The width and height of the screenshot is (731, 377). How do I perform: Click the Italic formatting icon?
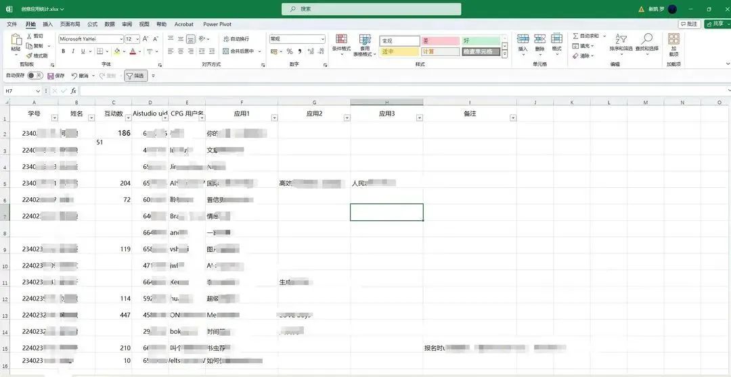[73, 51]
